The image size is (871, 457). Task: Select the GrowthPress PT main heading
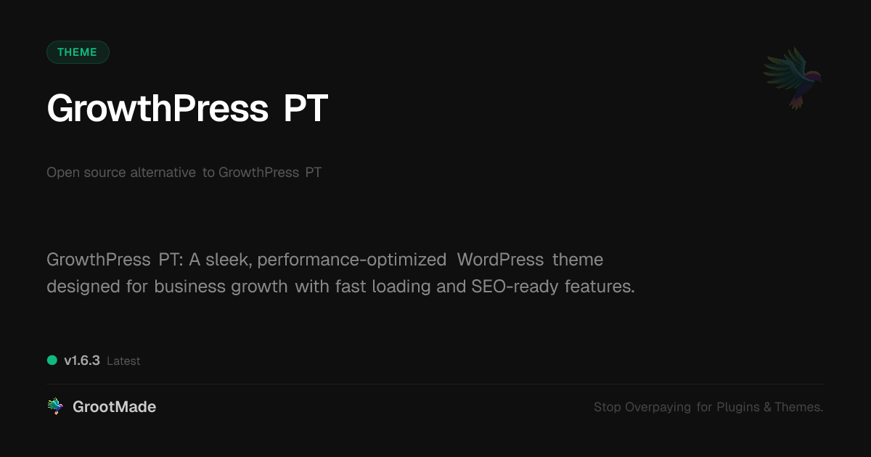click(x=187, y=108)
